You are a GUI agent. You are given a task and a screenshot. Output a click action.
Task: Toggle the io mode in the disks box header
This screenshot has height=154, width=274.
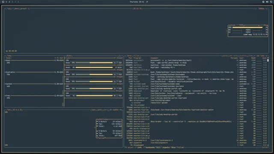tap(120, 56)
